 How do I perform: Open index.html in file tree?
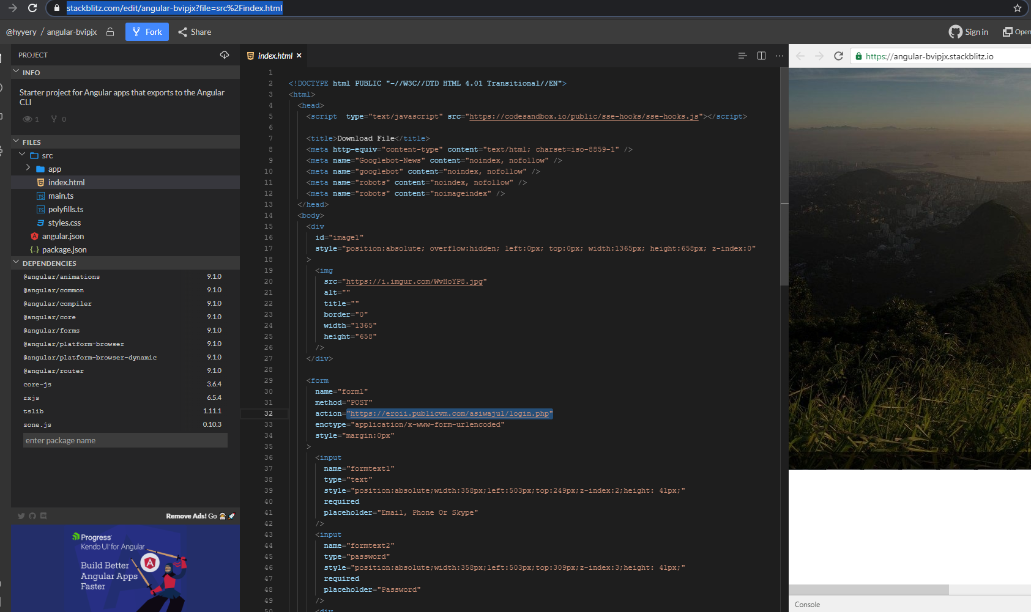125,182
